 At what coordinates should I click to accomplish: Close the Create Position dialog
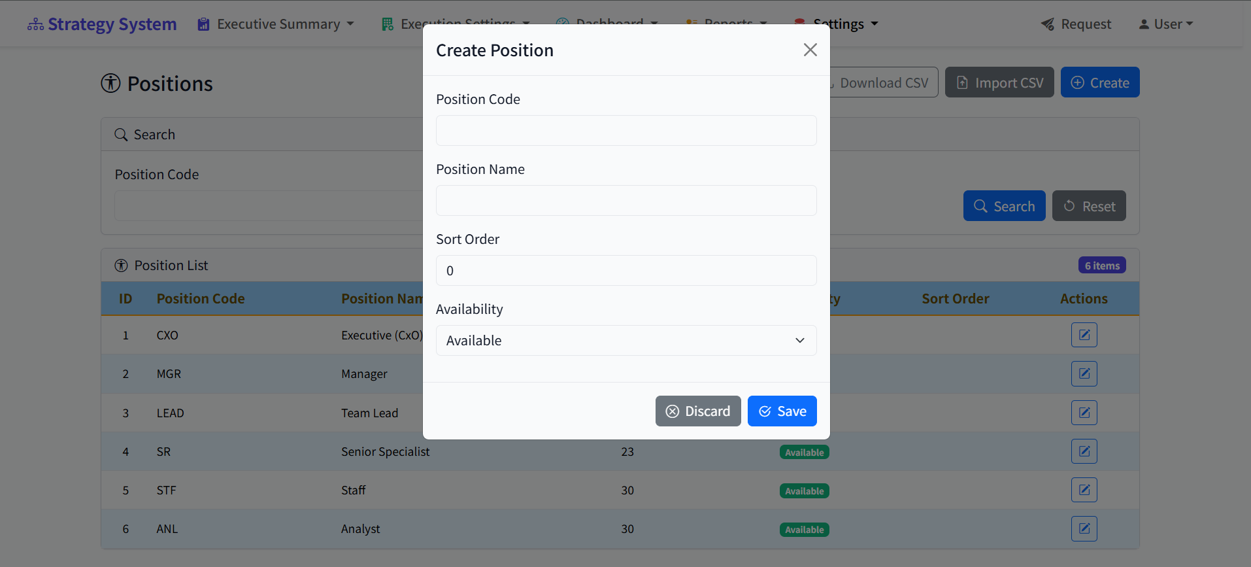810,50
